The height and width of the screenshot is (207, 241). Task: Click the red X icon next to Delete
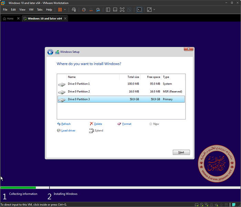point(92,124)
